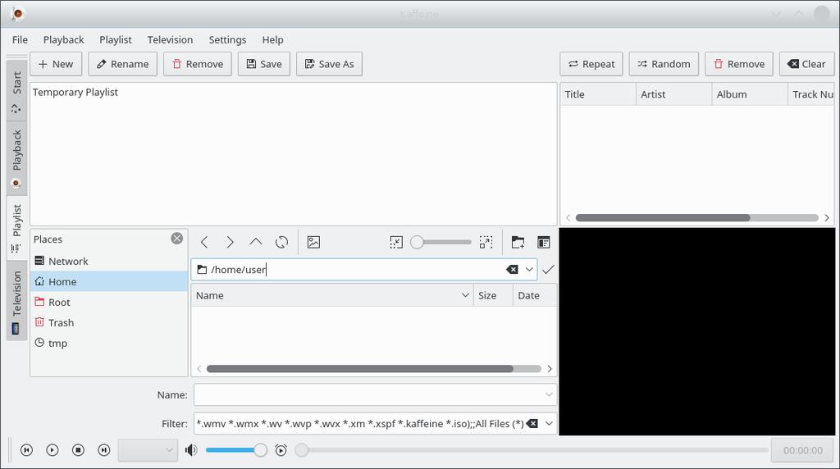This screenshot has height=469, width=840.
Task: Open the Television menu
Action: point(170,39)
